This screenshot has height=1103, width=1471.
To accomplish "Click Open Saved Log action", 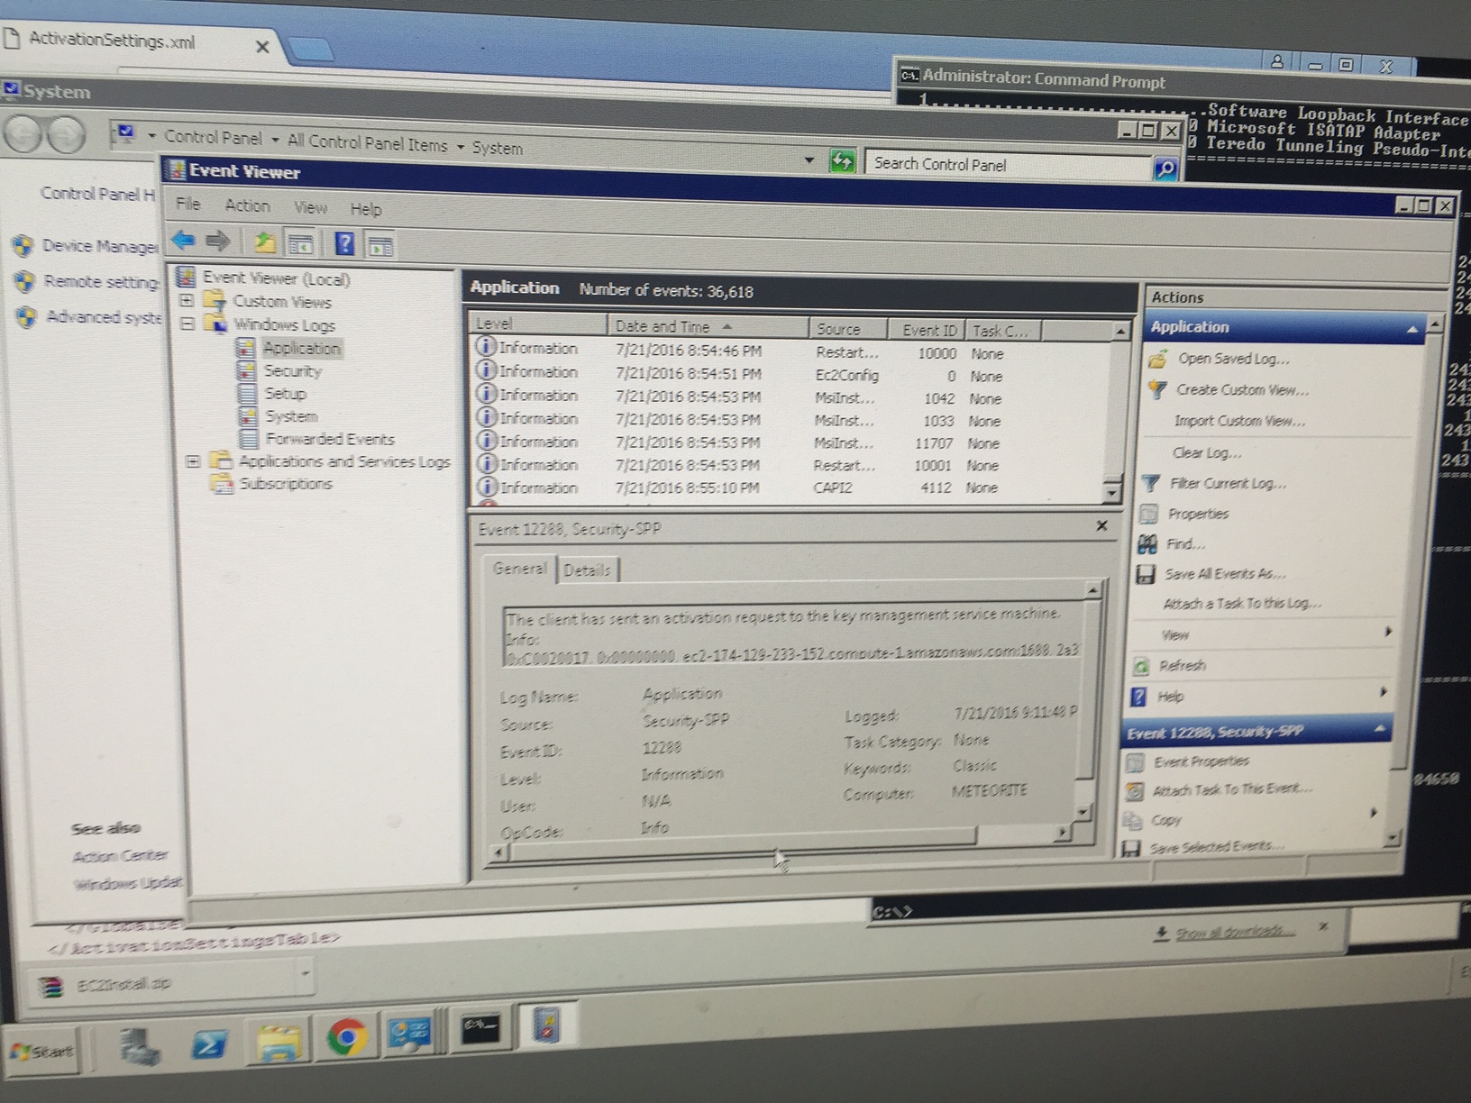I will [1233, 359].
